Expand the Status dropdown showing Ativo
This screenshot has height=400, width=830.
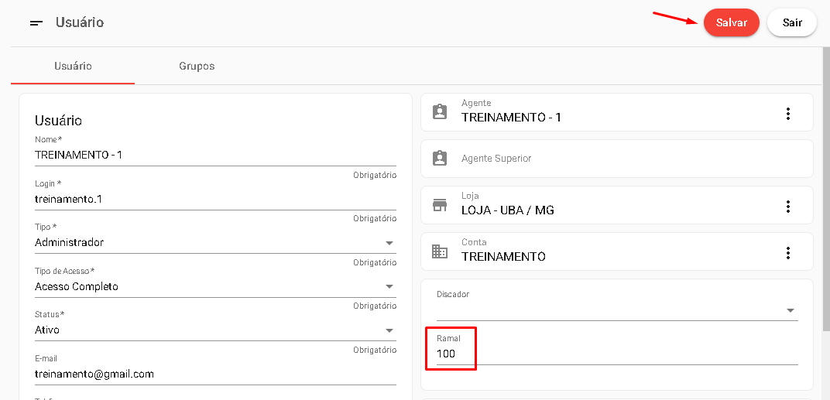tap(215, 330)
